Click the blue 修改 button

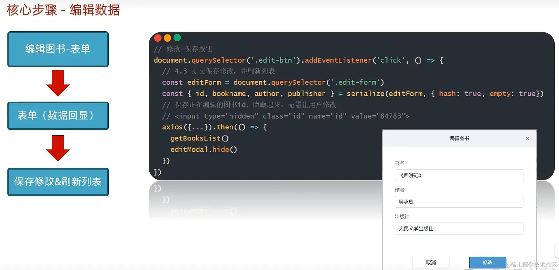tap(487, 263)
